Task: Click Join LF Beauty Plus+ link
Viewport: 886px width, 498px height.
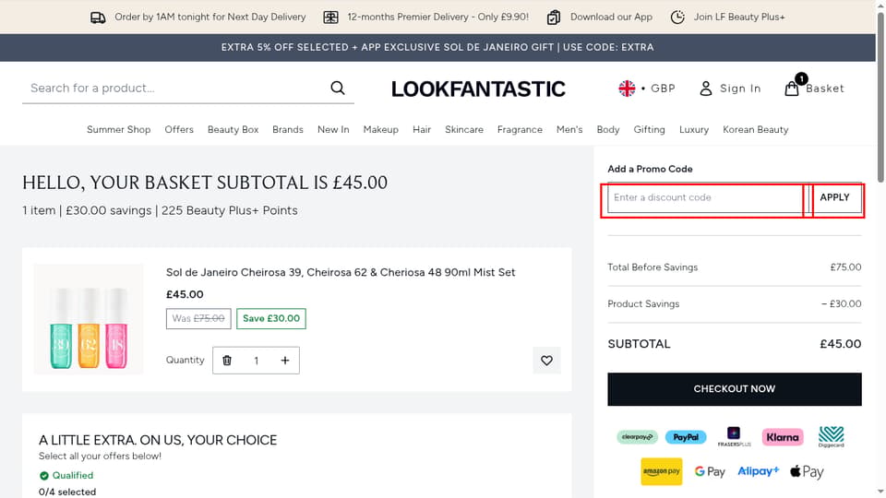Action: point(739,17)
